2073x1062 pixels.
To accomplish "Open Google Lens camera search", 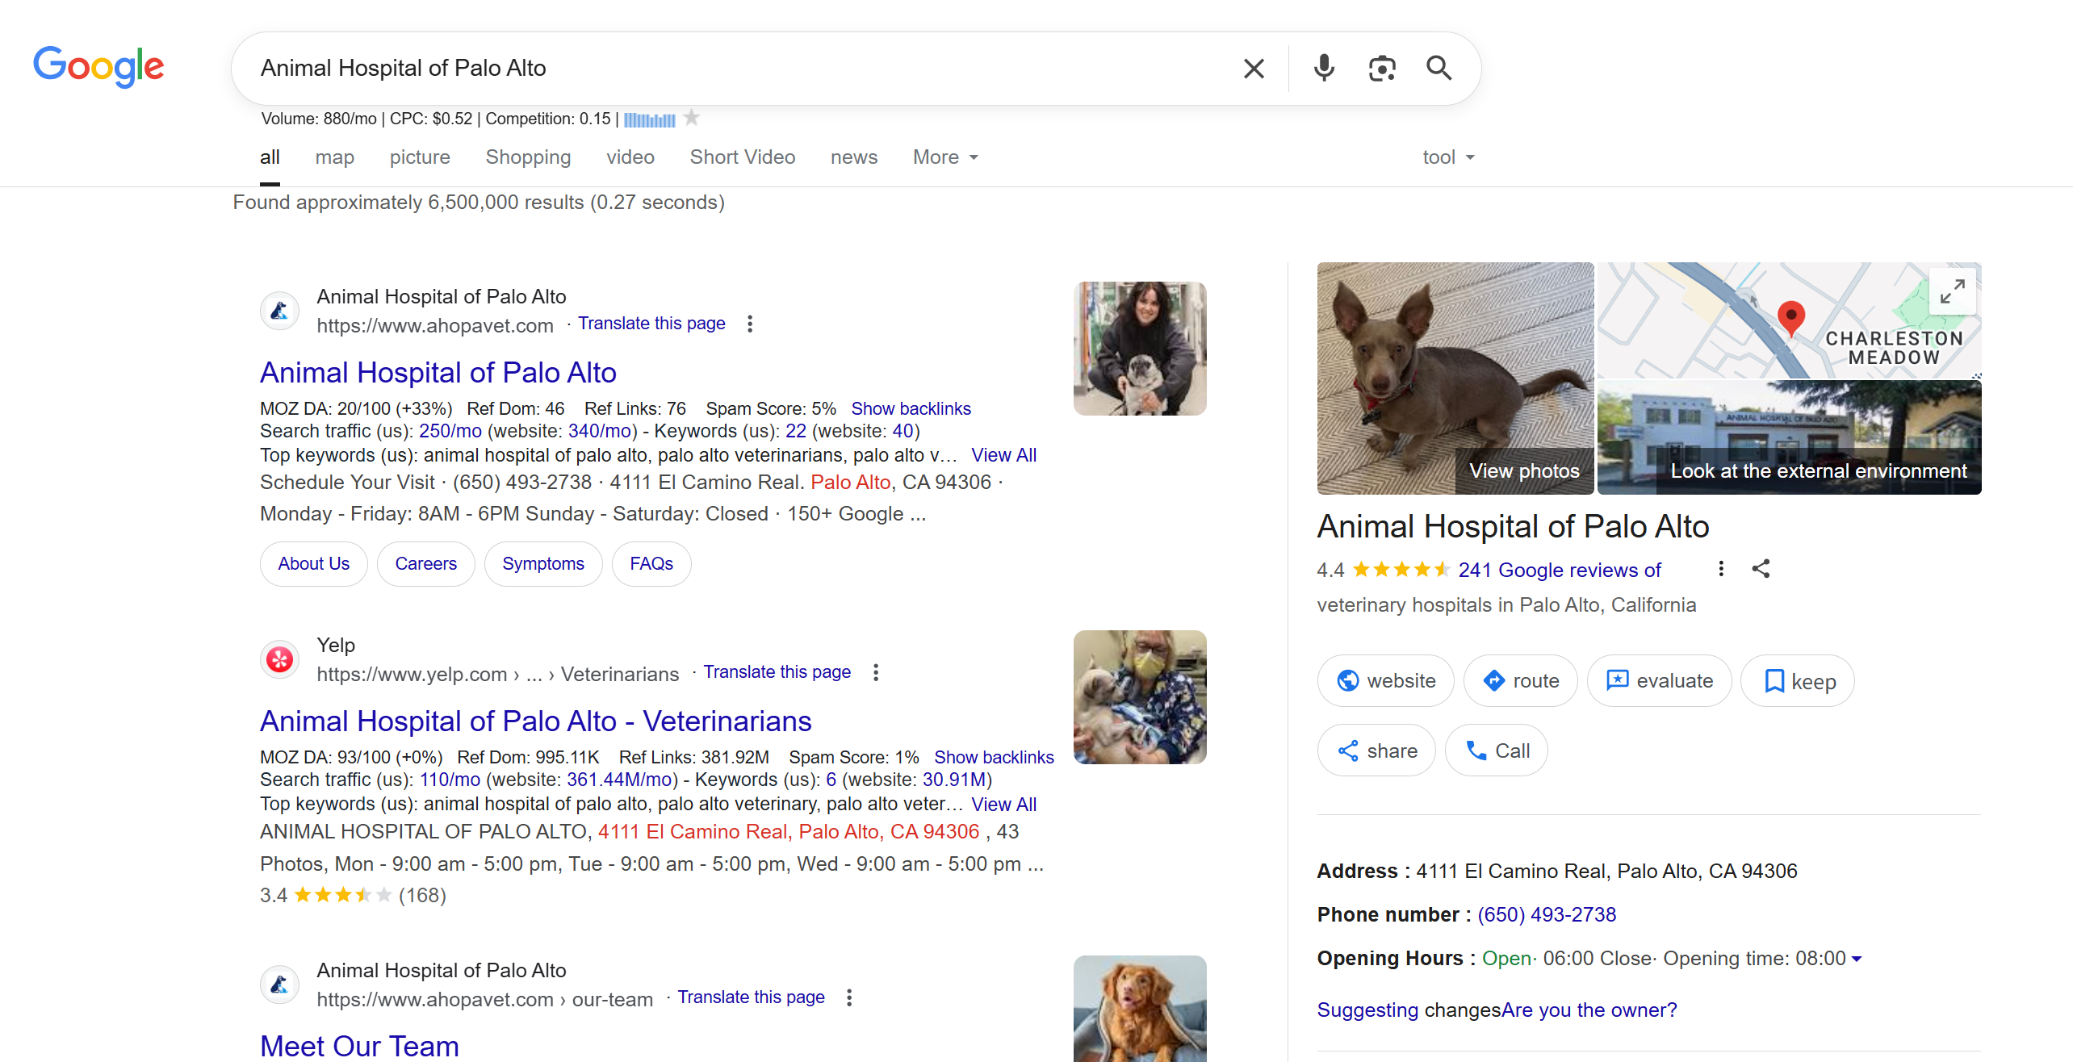I will [1382, 68].
